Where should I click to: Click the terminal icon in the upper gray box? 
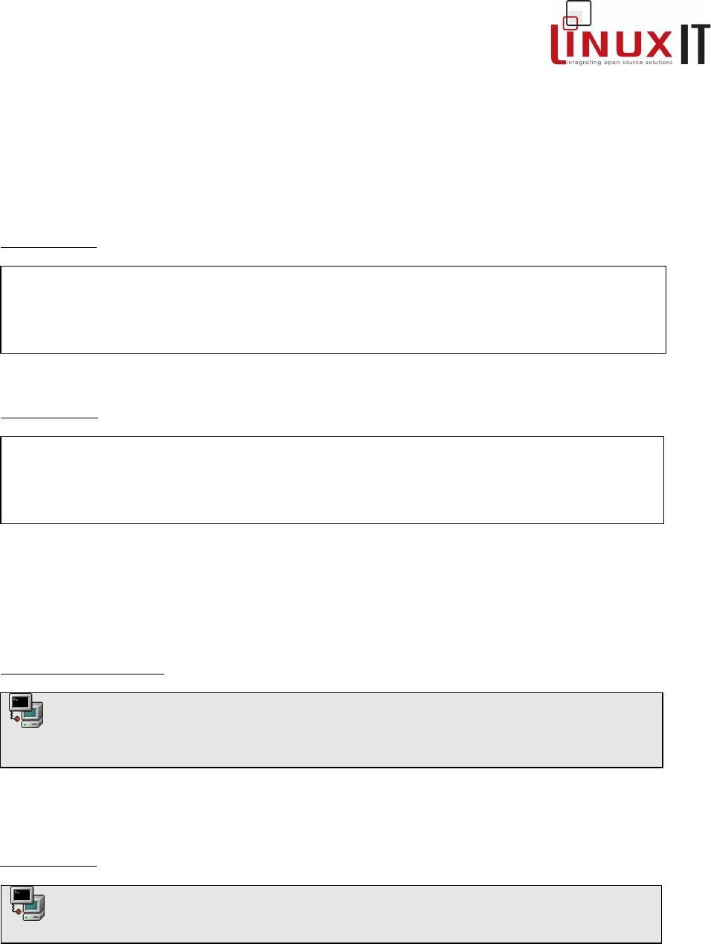click(x=26, y=711)
